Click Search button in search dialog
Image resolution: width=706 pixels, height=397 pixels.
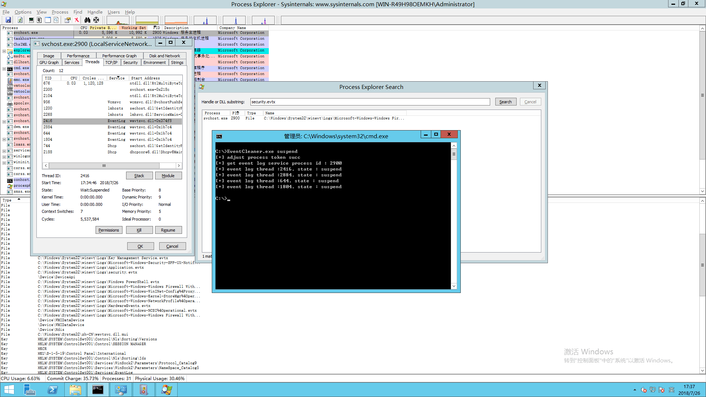point(505,102)
